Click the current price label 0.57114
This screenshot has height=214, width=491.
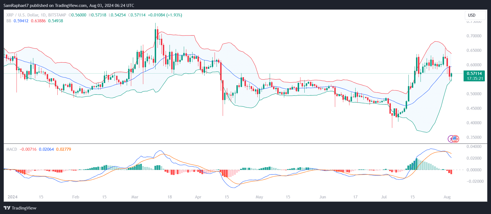pyautogui.click(x=474, y=74)
